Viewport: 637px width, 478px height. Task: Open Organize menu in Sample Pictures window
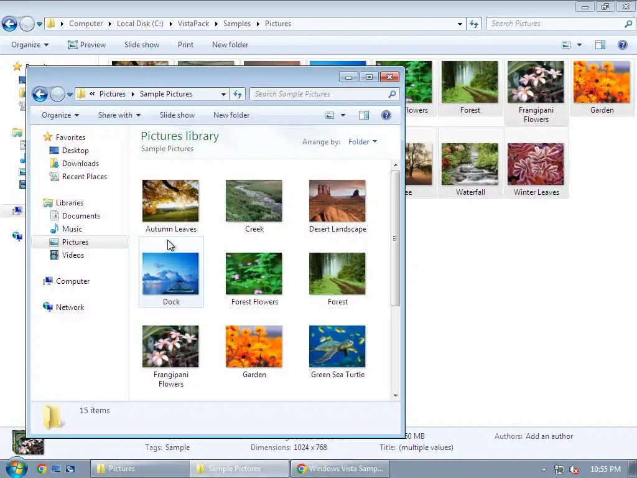(x=60, y=115)
